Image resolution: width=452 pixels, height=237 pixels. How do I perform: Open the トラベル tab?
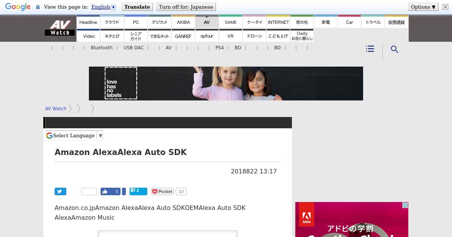(373, 22)
